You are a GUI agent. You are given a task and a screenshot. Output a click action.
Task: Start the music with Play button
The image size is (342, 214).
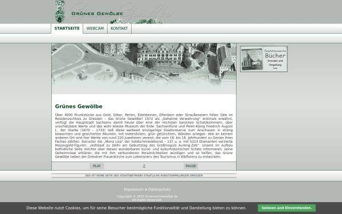tap(97, 166)
